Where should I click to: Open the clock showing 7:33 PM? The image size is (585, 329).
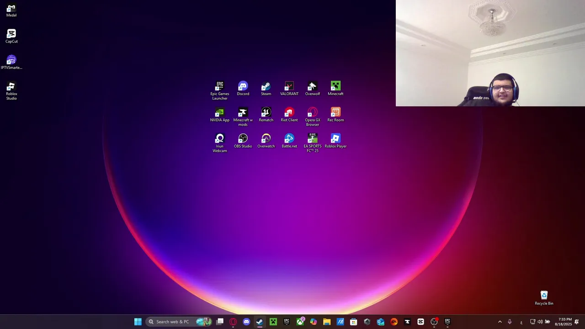click(563, 322)
